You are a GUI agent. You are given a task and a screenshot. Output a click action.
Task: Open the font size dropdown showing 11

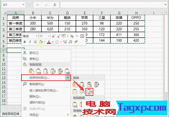[x=49, y=36]
